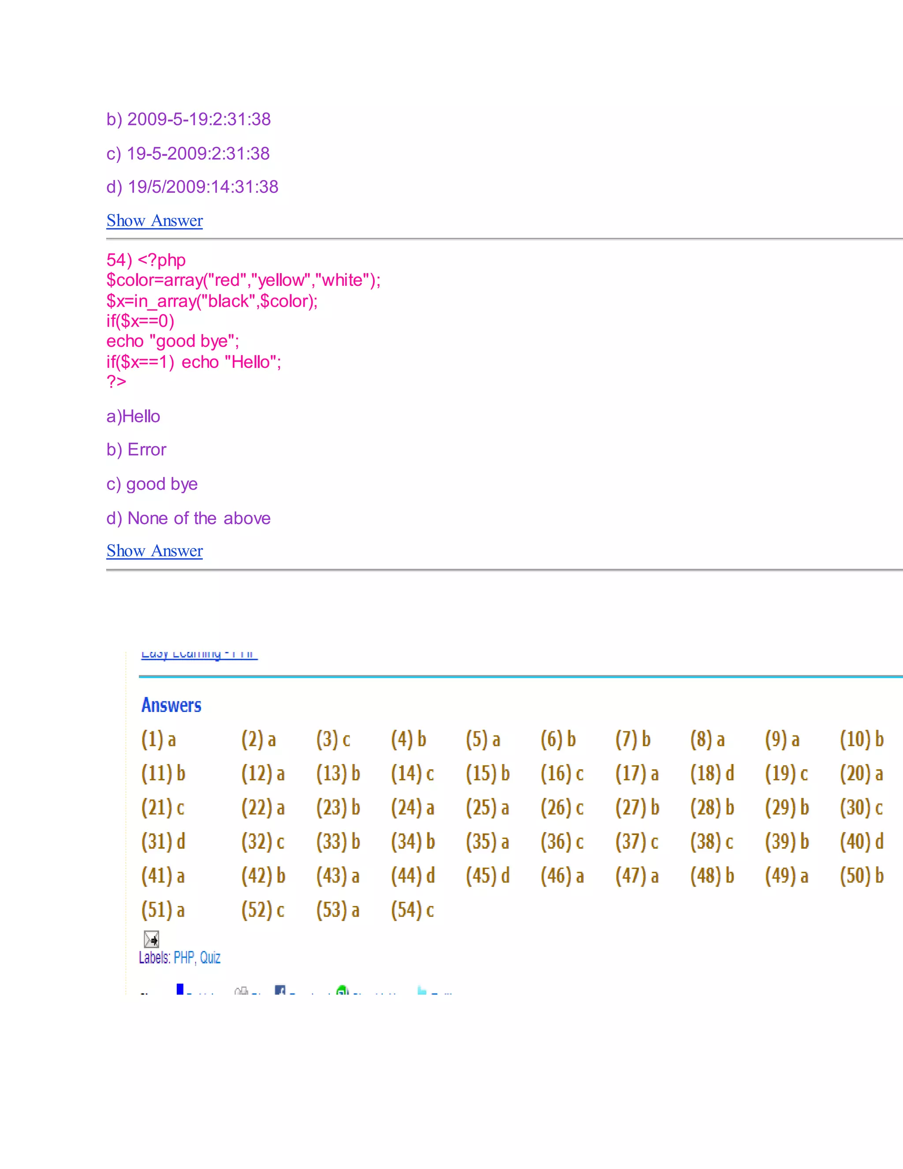Screen dimensions: 903x1169
Task: Click the Facebook share icon
Action: pos(280,990)
